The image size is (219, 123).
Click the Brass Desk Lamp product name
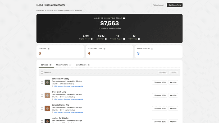tap(59, 92)
